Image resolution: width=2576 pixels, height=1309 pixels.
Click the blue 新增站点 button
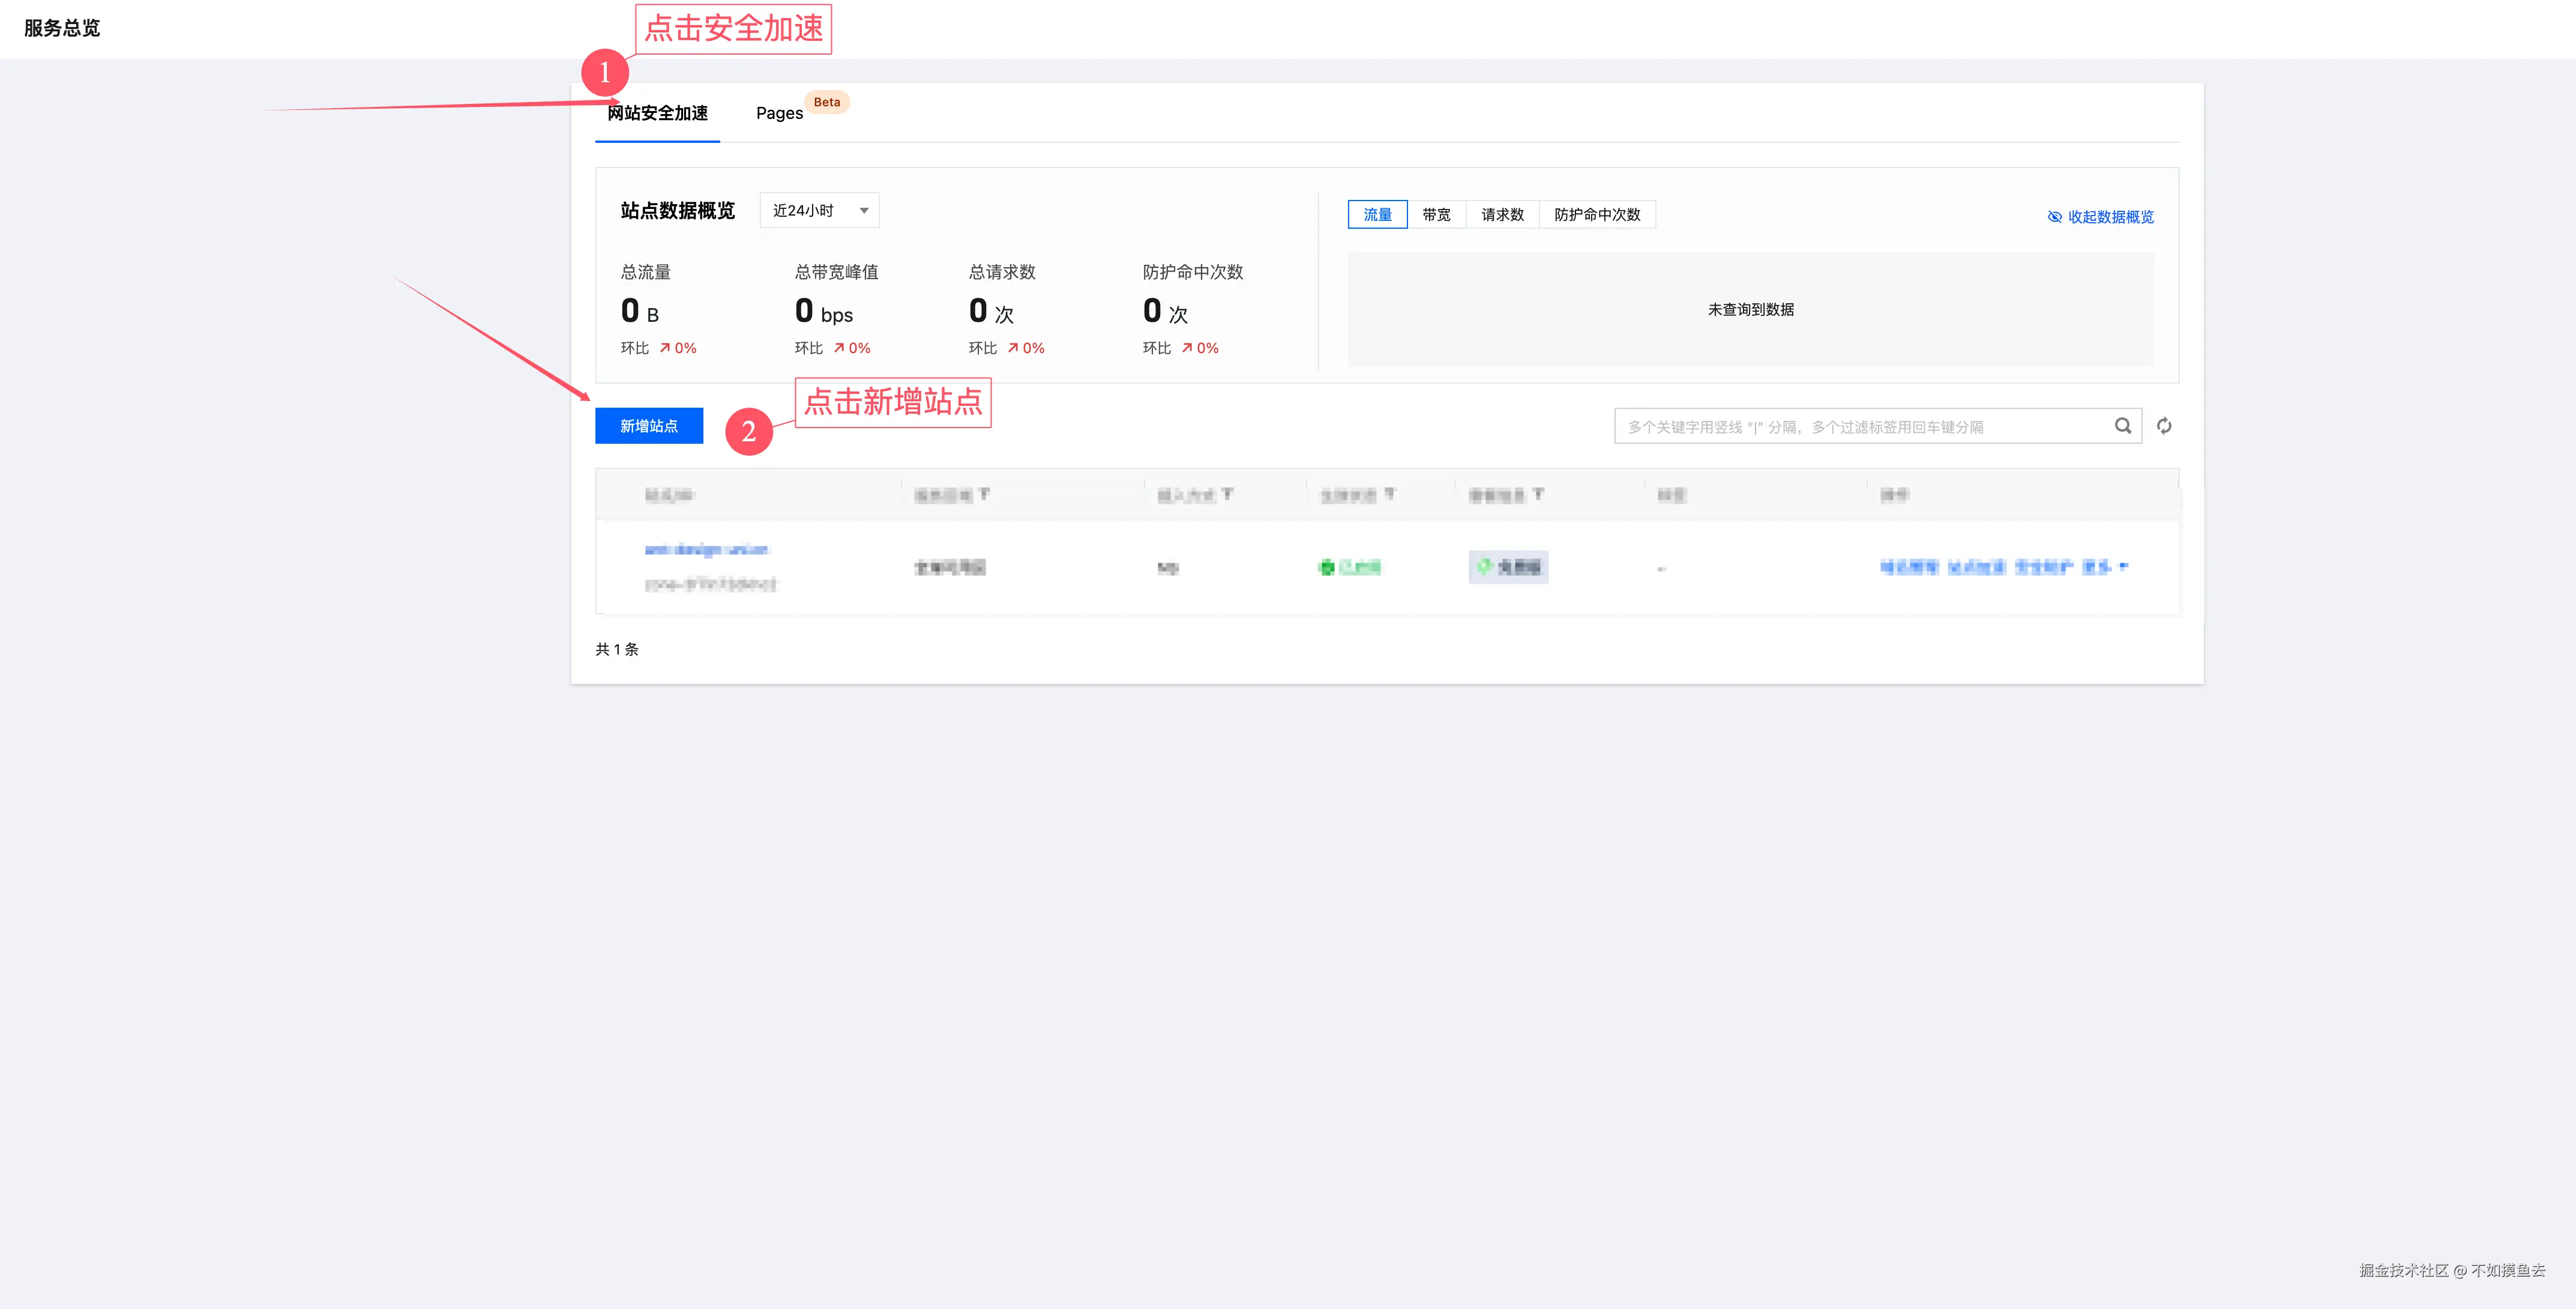coord(649,426)
